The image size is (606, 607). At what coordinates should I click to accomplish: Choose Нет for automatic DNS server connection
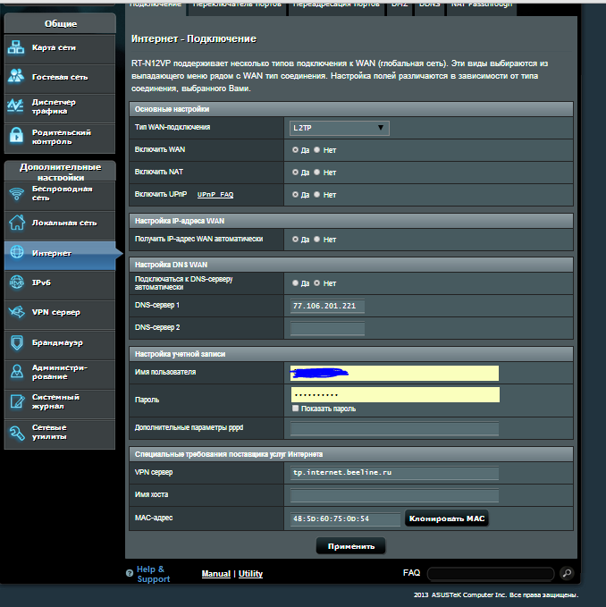pyautogui.click(x=317, y=283)
